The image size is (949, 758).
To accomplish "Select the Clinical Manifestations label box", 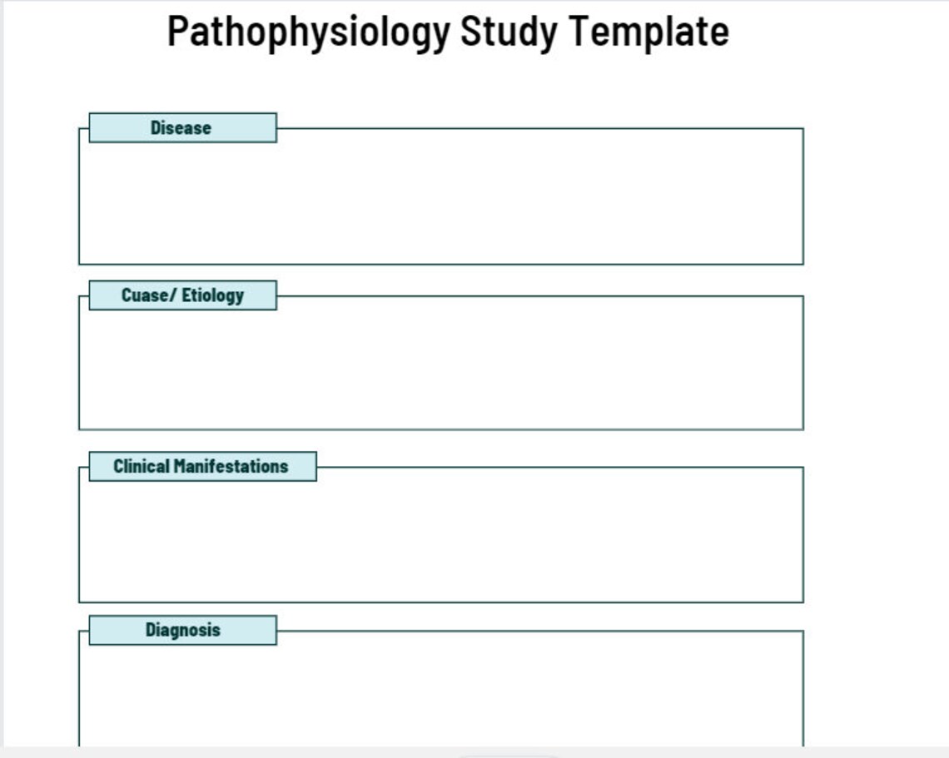I will pyautogui.click(x=203, y=467).
